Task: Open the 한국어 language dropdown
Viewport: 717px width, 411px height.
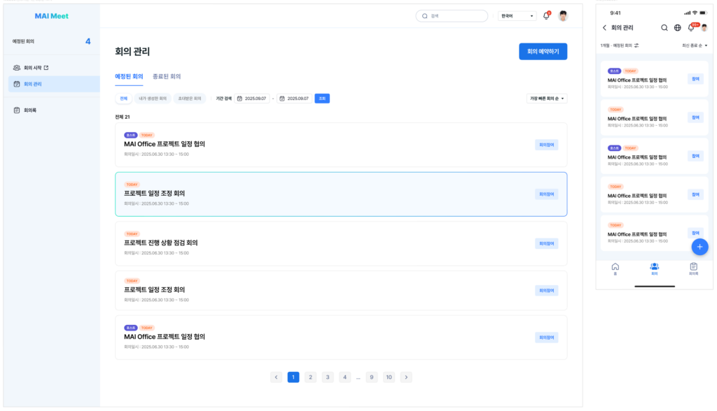Action: click(x=517, y=16)
